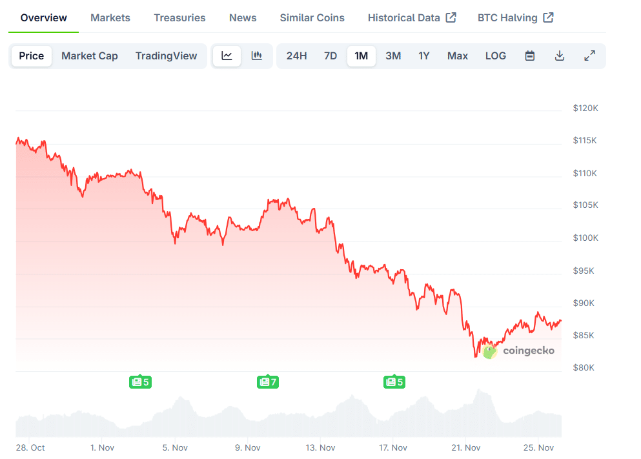Open the Treasuries tab

(x=179, y=17)
